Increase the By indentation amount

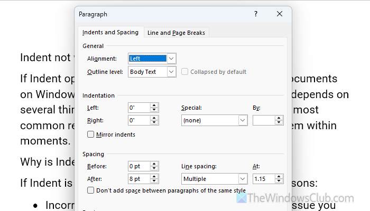[279, 118]
